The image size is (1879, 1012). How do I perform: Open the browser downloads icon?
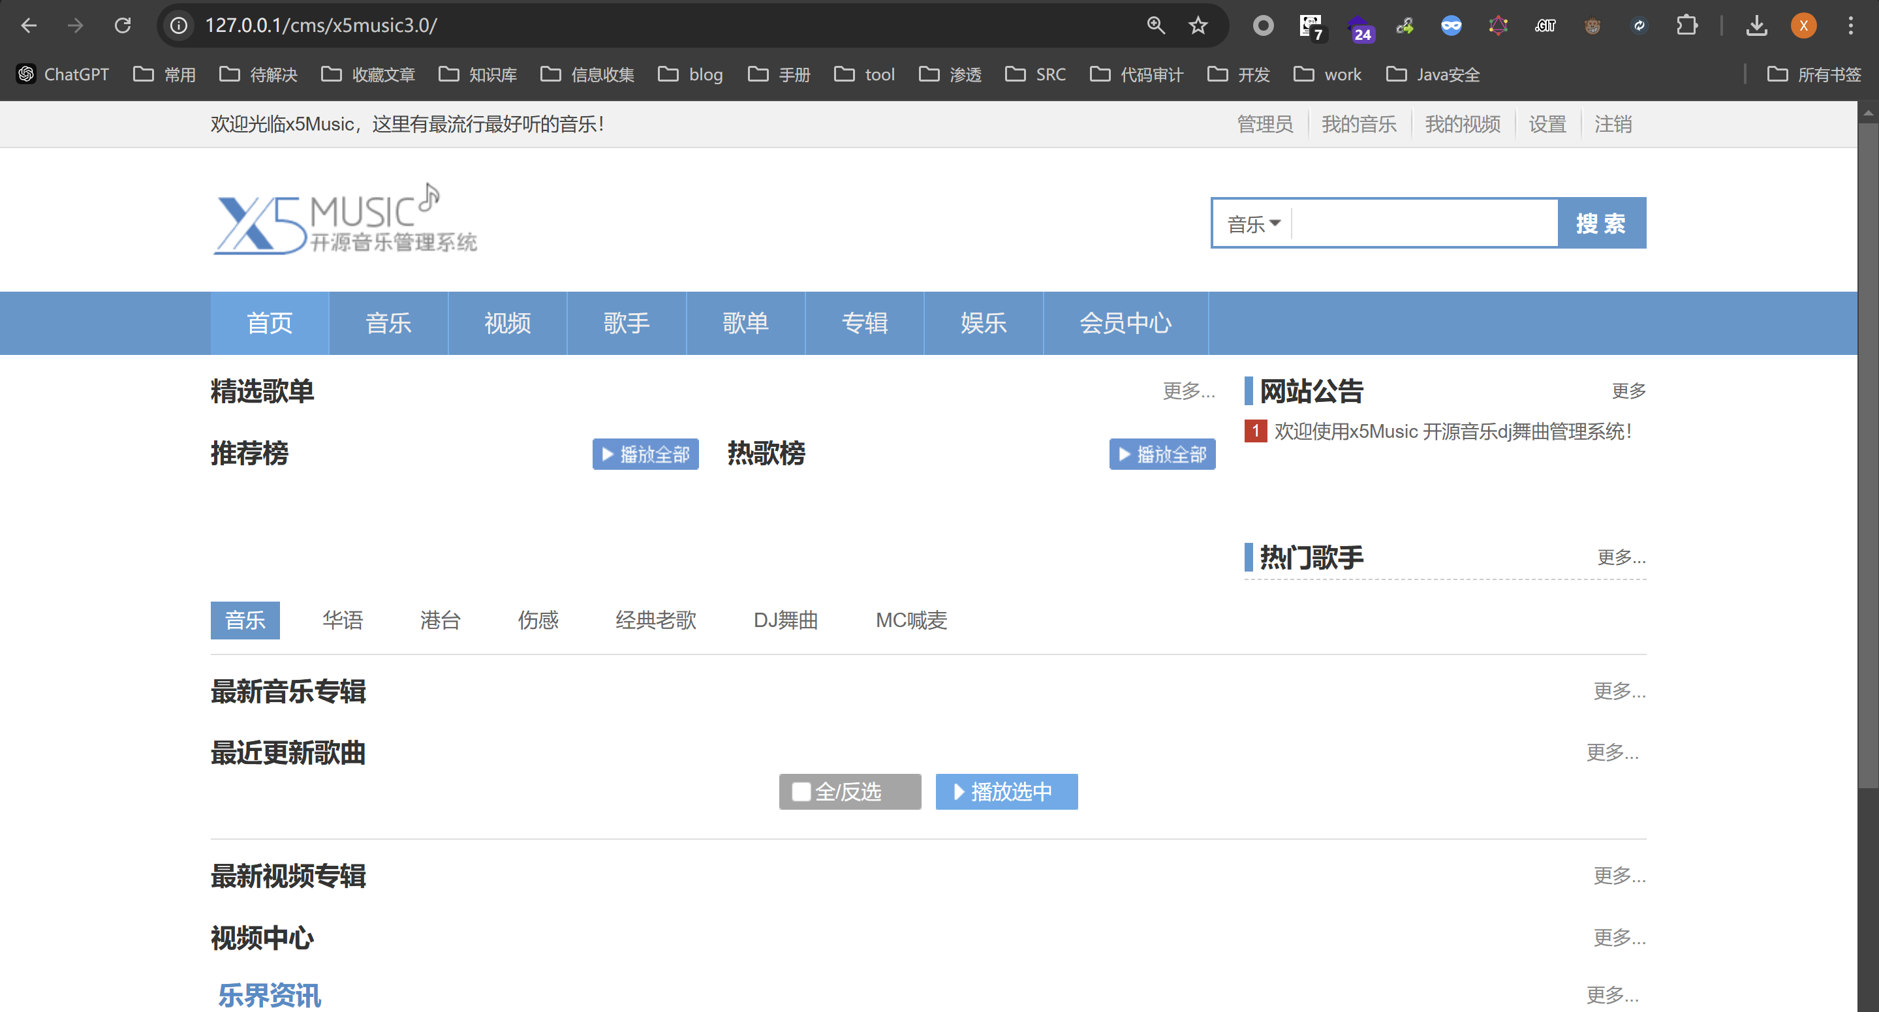pyautogui.click(x=1756, y=25)
